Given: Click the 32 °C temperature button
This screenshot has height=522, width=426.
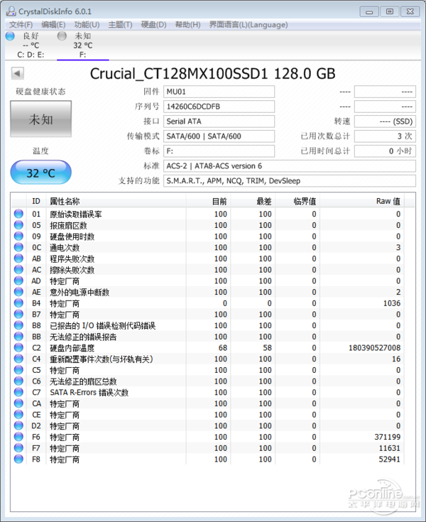Looking at the screenshot, I should click(x=40, y=173).
